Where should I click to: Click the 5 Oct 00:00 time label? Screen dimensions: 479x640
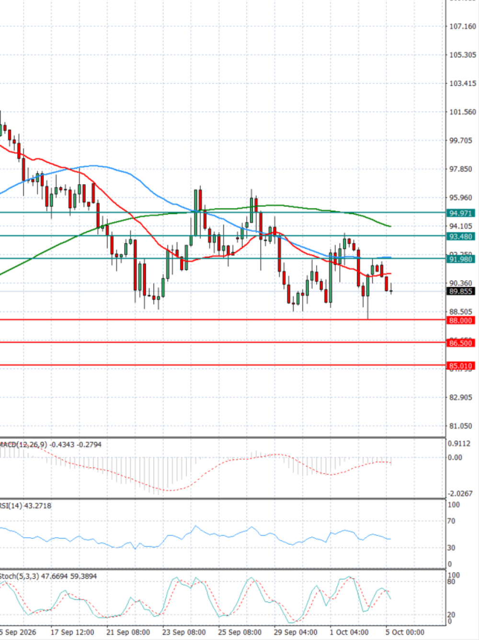point(405,632)
